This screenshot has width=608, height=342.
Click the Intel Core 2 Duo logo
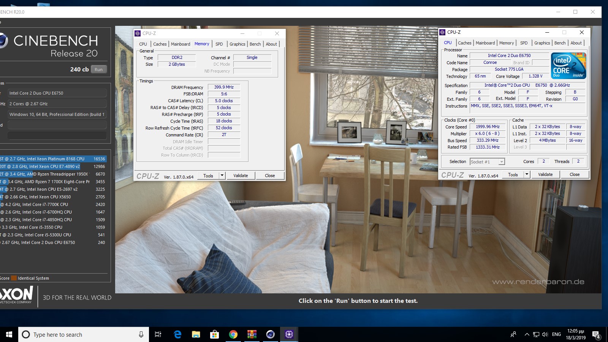click(568, 66)
